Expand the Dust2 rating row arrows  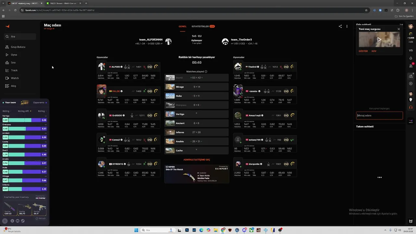(45, 150)
